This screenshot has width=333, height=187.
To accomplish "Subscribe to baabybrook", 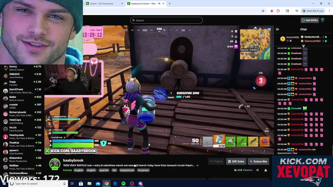I will (x=258, y=162).
